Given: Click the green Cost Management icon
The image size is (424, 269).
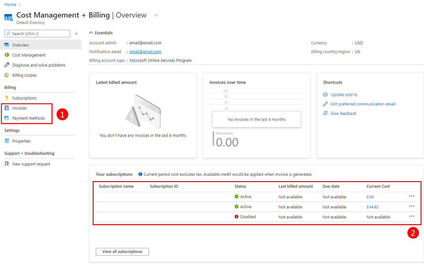Looking at the screenshot, I should 7,55.
